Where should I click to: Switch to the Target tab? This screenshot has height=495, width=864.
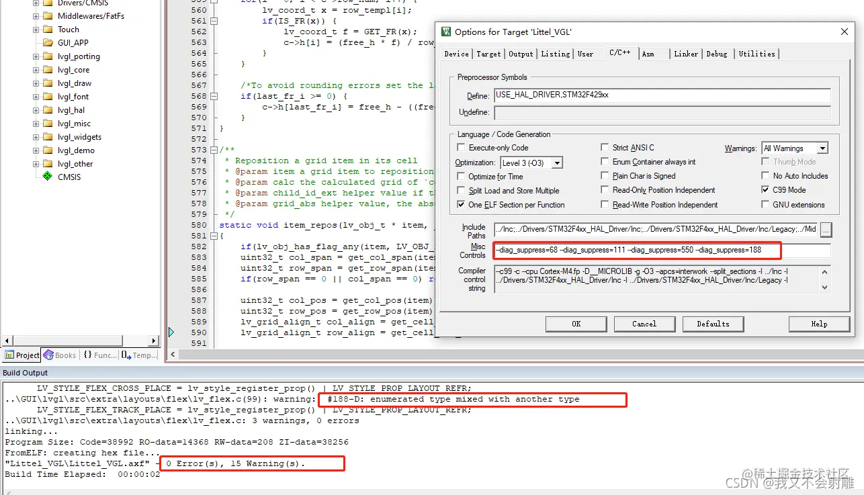(488, 54)
